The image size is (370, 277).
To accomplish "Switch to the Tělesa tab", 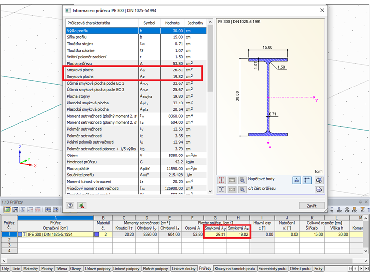I will tap(61, 269).
